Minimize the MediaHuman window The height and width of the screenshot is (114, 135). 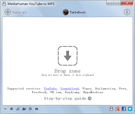[110, 3]
